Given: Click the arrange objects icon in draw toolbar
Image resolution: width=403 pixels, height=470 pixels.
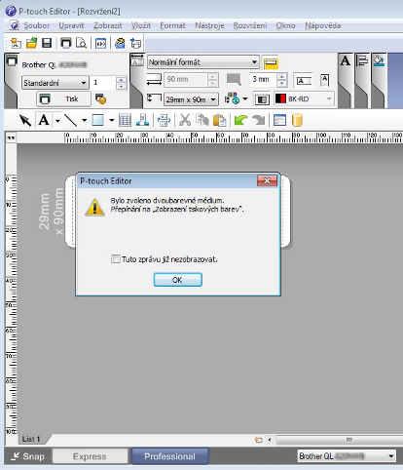Looking at the screenshot, I should coord(142,120).
